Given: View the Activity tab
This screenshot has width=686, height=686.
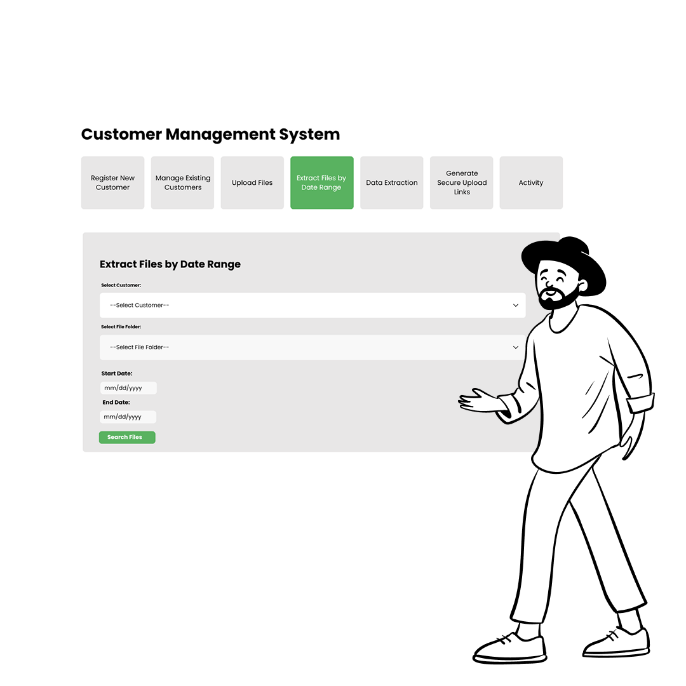Looking at the screenshot, I should pos(531,182).
